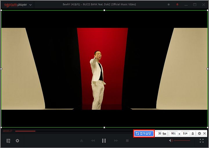Open the 1gram player logo dropdown menu
The width and height of the screenshot is (209, 148).
tap(30, 5)
